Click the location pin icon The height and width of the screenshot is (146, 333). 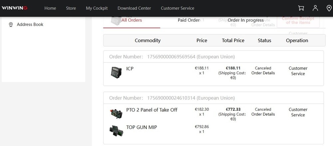click(x=329, y=8)
